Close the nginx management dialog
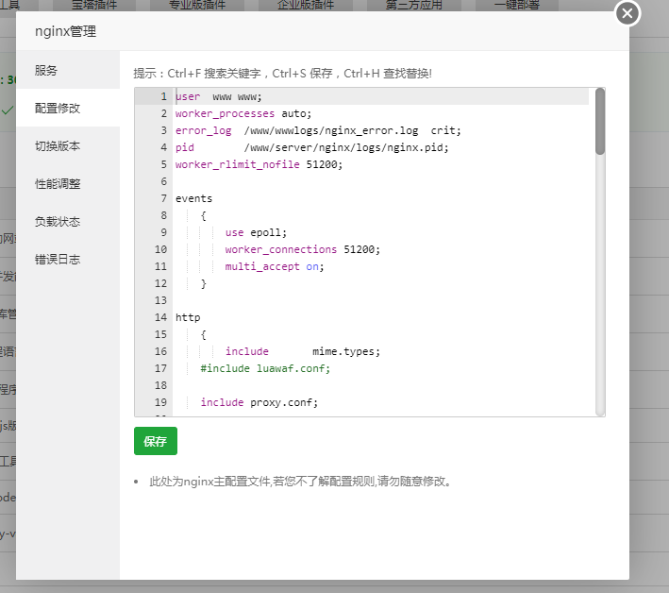The height and width of the screenshot is (593, 669). click(x=627, y=13)
